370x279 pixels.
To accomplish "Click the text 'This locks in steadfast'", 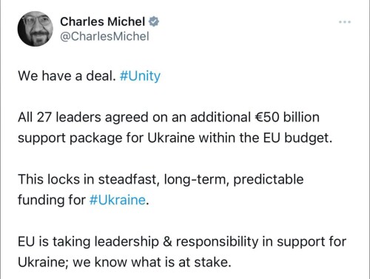I will (x=87, y=179).
